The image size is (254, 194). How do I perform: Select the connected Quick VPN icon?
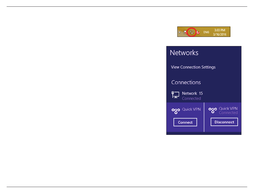[x=213, y=110]
